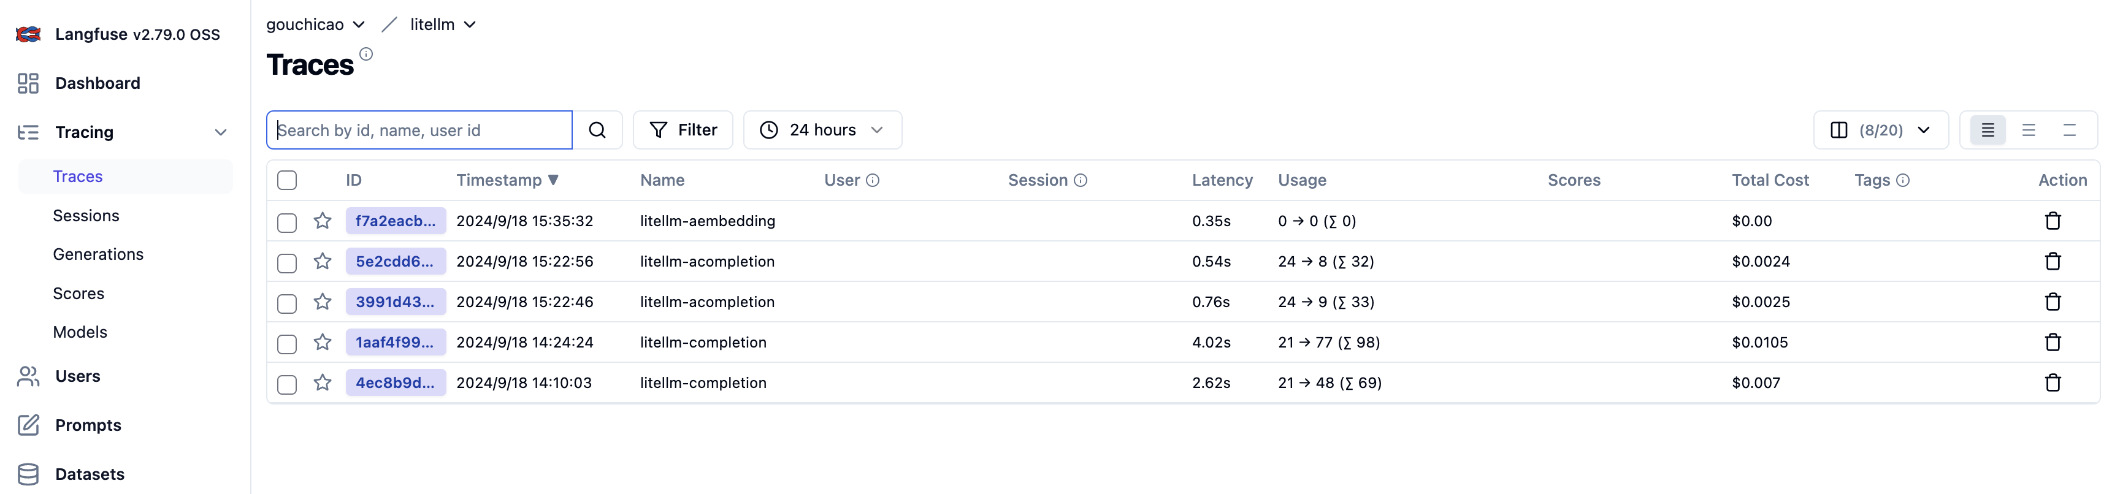
Task: Collapse the Tracing sidebar section
Action: [220, 133]
